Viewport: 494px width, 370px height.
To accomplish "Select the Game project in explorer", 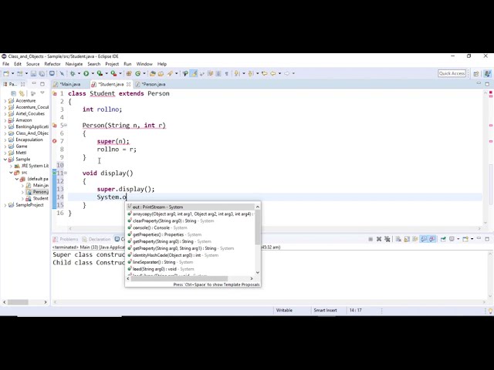I will (22, 146).
